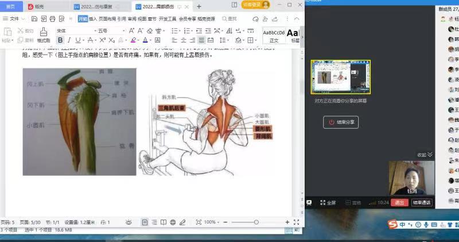The image size is (459, 242).
Task: Collapse the video panel with 收起
Action: point(425,155)
